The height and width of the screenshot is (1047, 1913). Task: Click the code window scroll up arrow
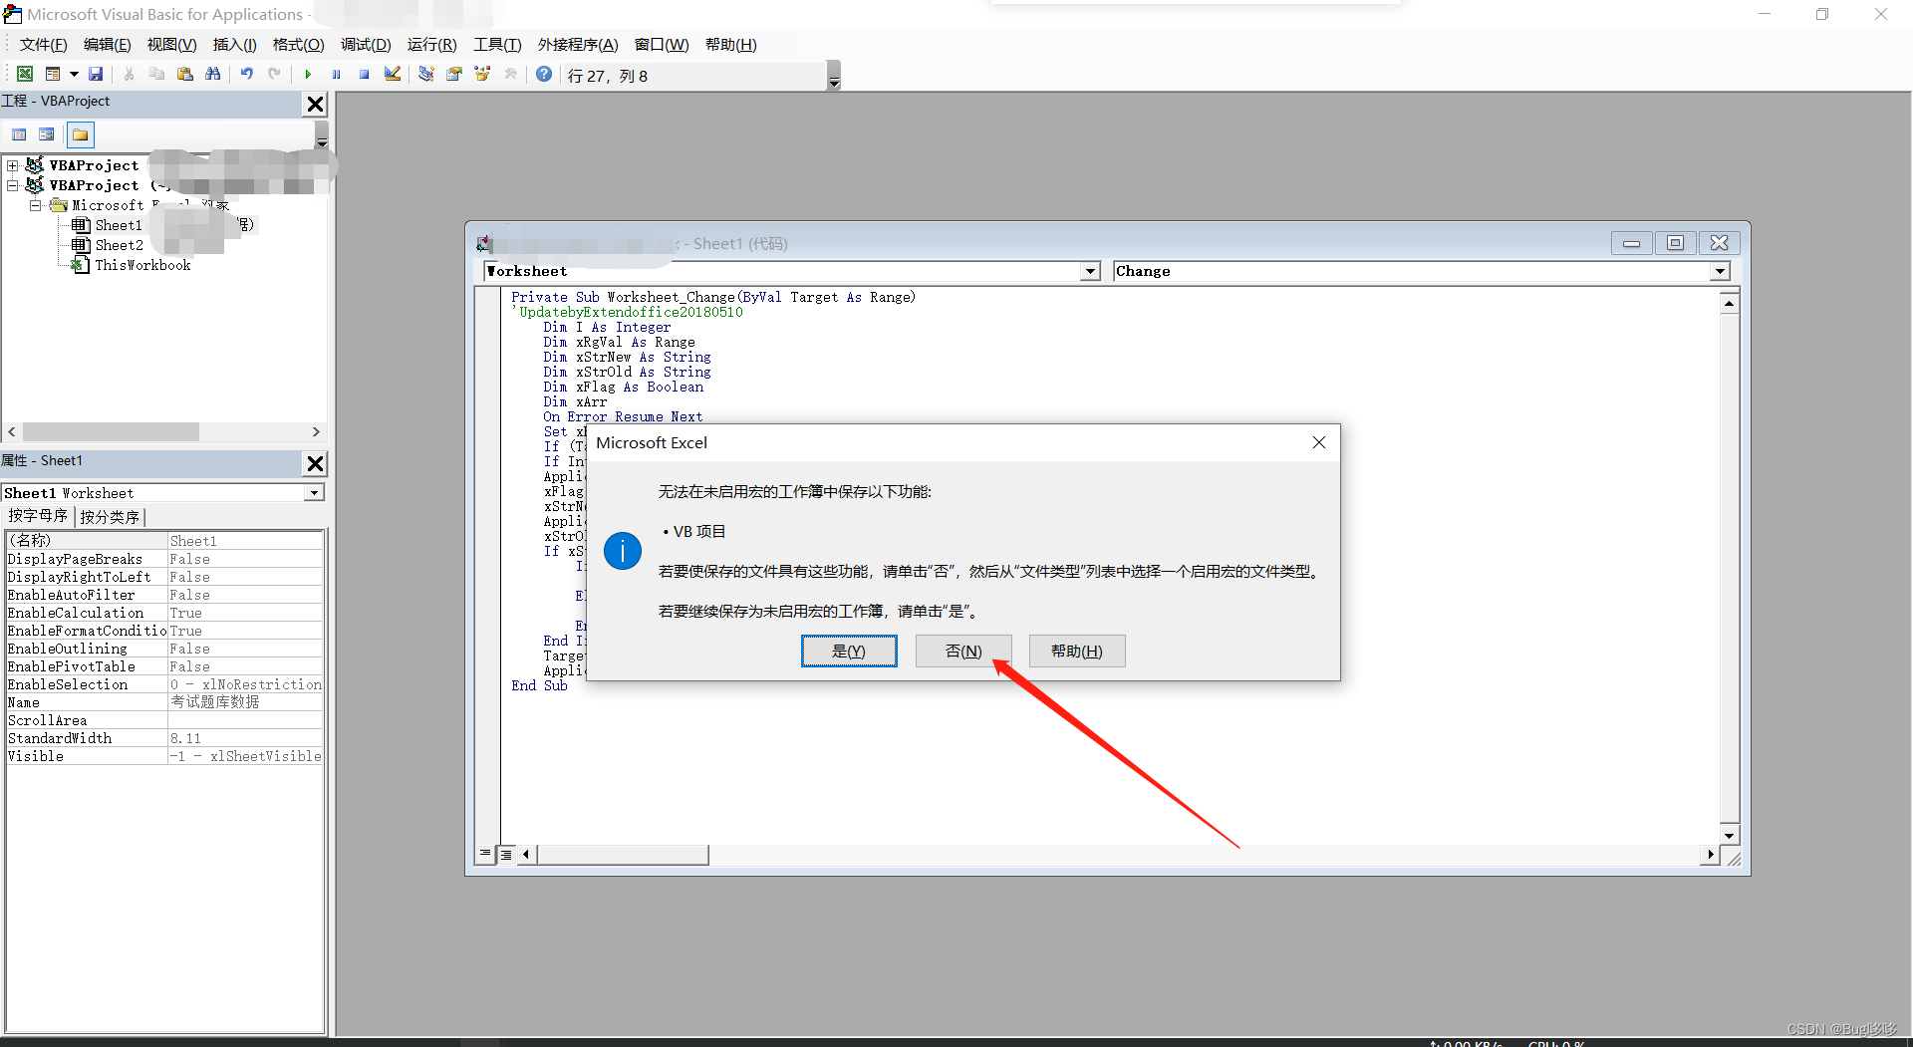pyautogui.click(x=1730, y=303)
